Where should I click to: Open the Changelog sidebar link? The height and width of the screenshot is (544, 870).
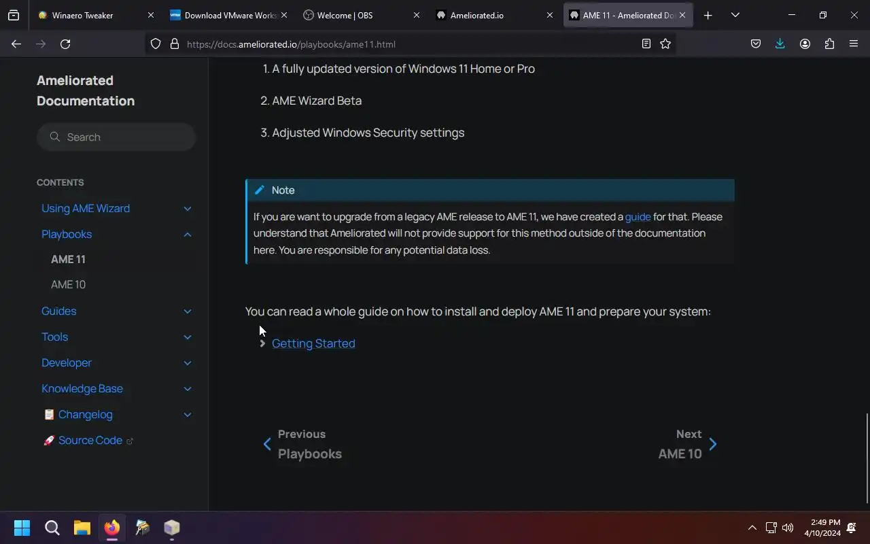pos(78,415)
